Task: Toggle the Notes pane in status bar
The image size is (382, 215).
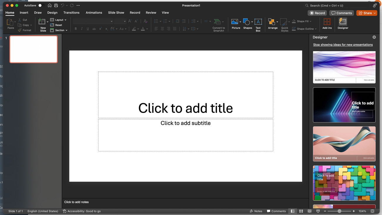Action: tap(256, 211)
